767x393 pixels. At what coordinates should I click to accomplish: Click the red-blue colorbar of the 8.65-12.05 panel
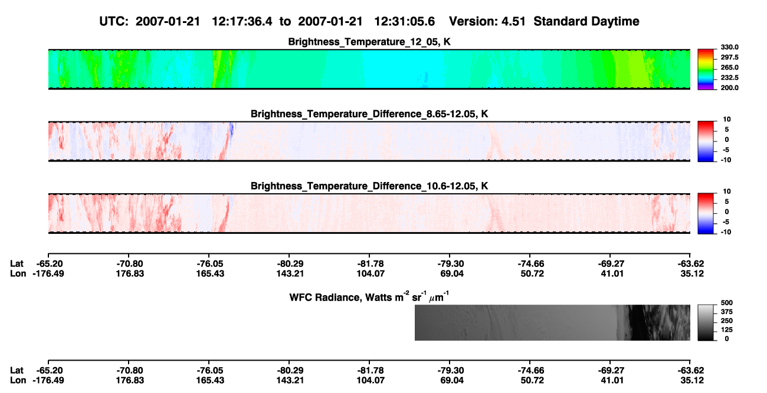click(706, 142)
